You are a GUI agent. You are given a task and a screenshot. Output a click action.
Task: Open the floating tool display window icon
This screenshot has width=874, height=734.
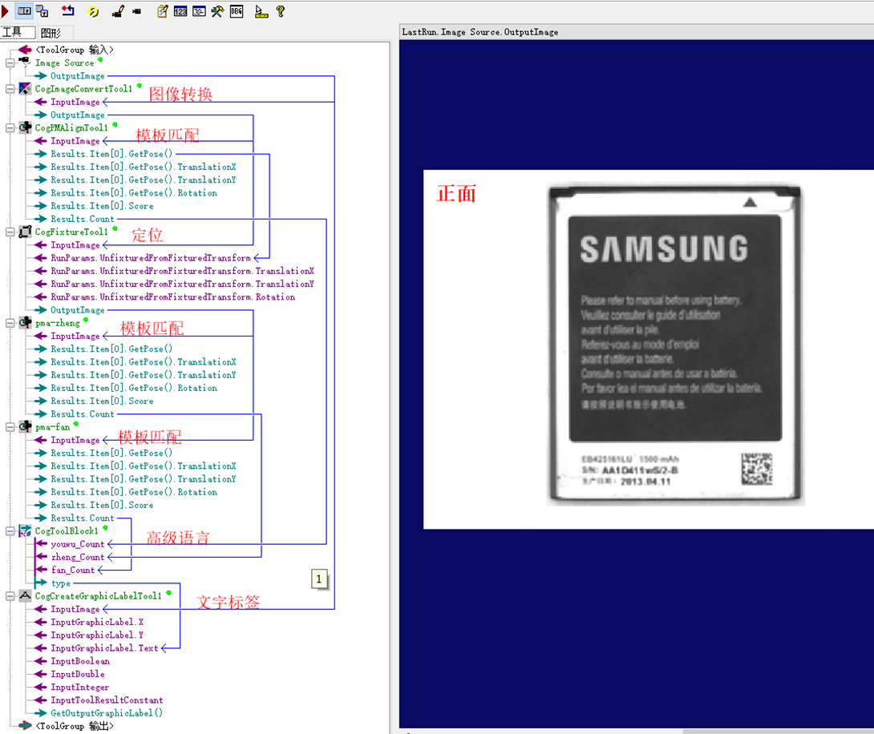(x=42, y=11)
